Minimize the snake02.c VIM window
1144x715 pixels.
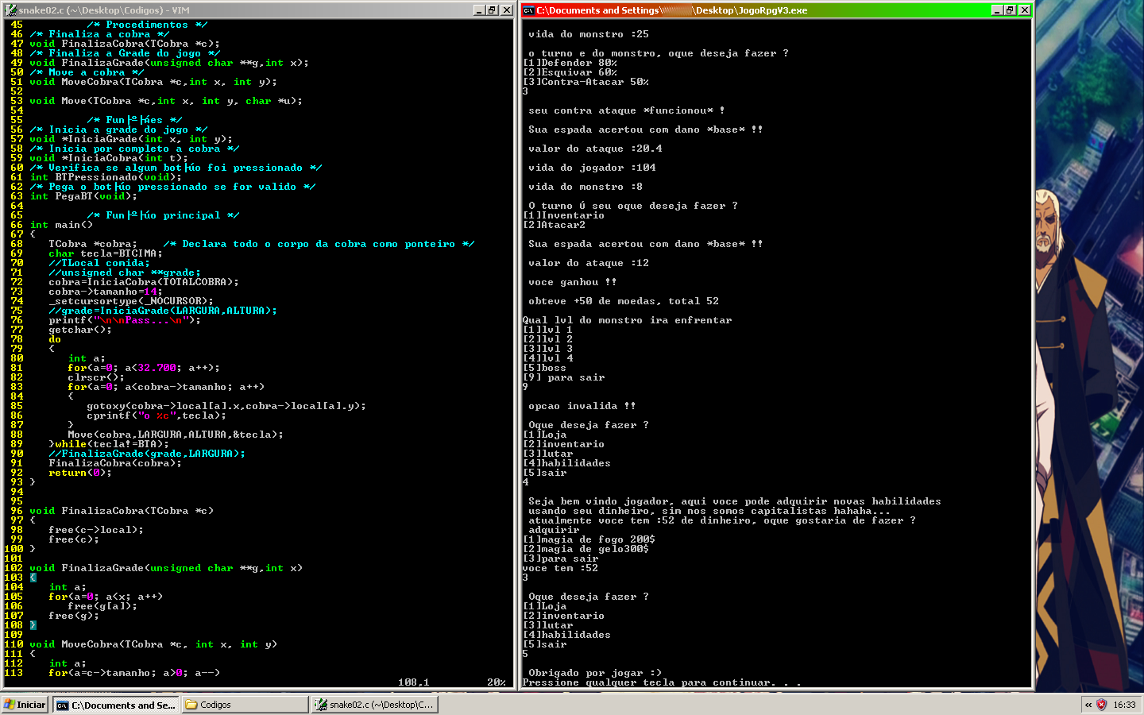click(x=479, y=10)
